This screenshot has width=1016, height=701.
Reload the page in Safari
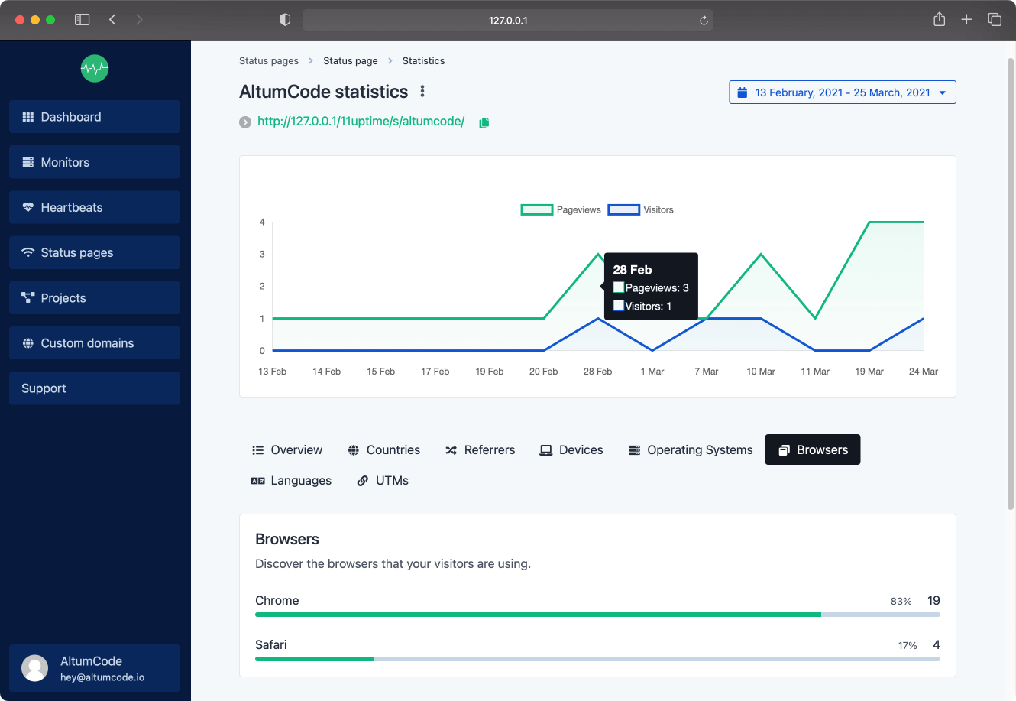click(x=704, y=21)
